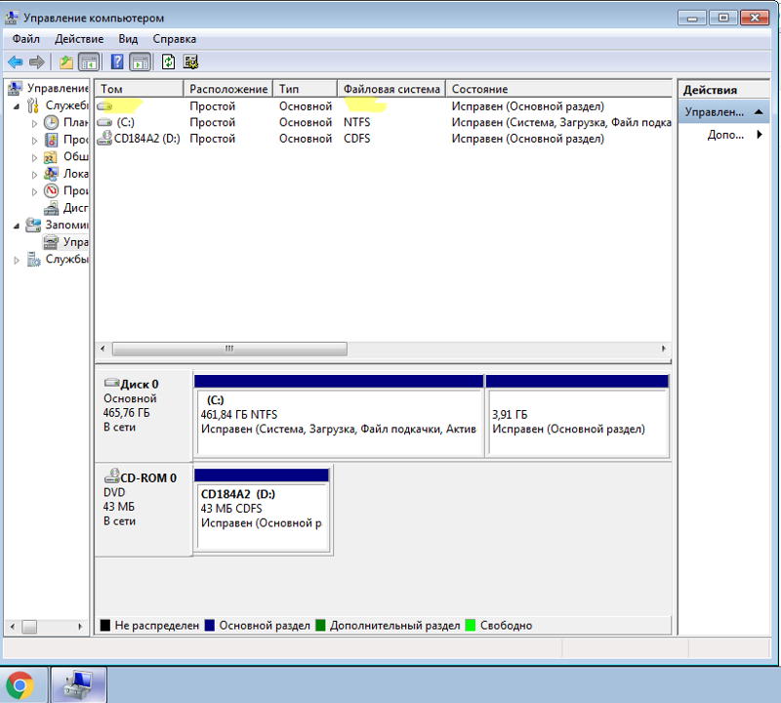Click the Forward arrow in the toolbar
Screen dimensions: 781x703
tap(36, 62)
